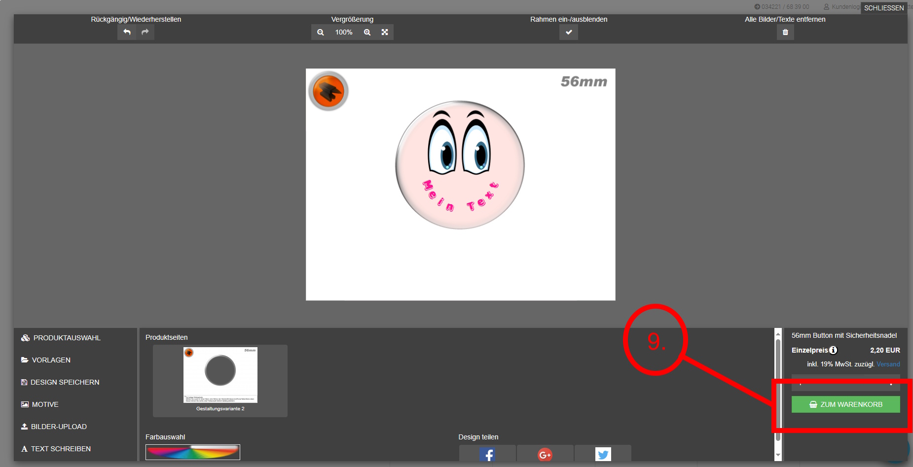Select Gestaltungsvariante 2 thumbnail
This screenshot has width=913, height=467.
point(220,380)
